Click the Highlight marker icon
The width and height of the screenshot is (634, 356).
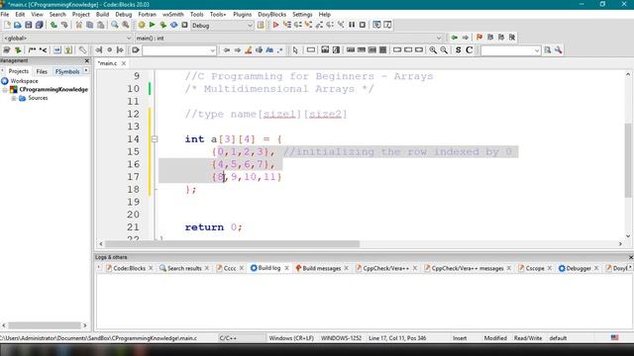click(249, 50)
